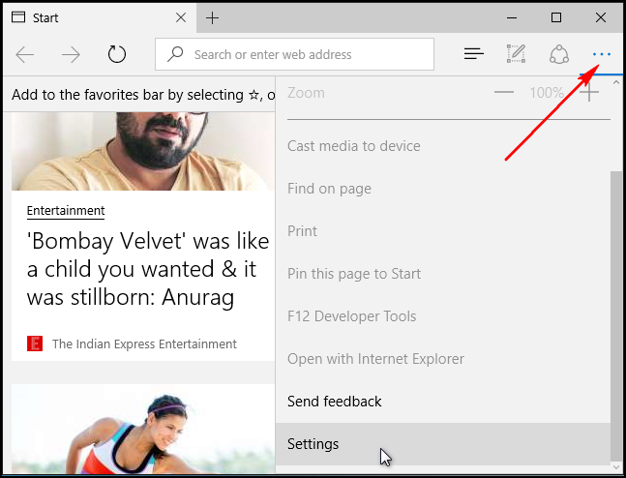The width and height of the screenshot is (626, 478).
Task: Open F12 Developer Tools
Action: pos(443,316)
